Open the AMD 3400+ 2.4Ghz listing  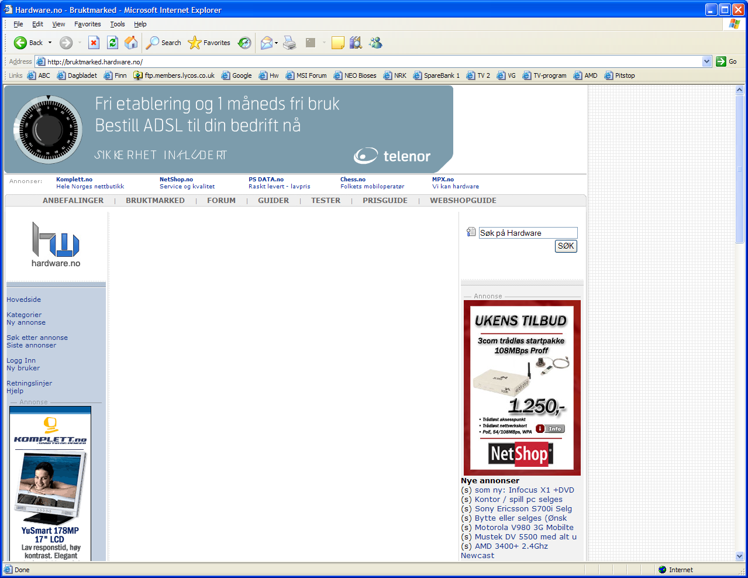pos(511,546)
